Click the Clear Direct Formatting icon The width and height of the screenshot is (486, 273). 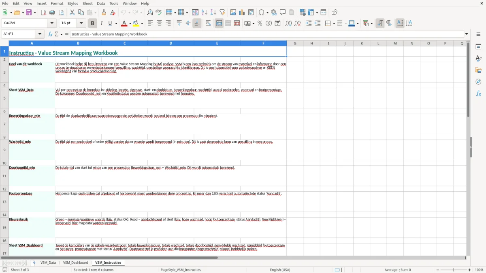[x=113, y=13]
